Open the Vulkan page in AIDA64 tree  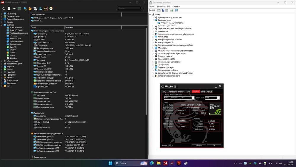(x=12, y=55)
